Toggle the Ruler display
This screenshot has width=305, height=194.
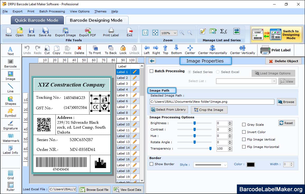[x=11, y=187]
